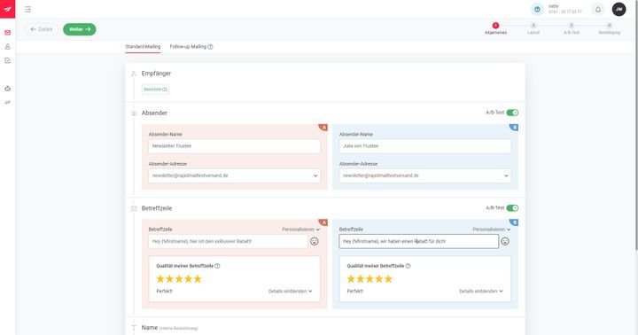Go to step 4 Bestätigung

[609, 28]
